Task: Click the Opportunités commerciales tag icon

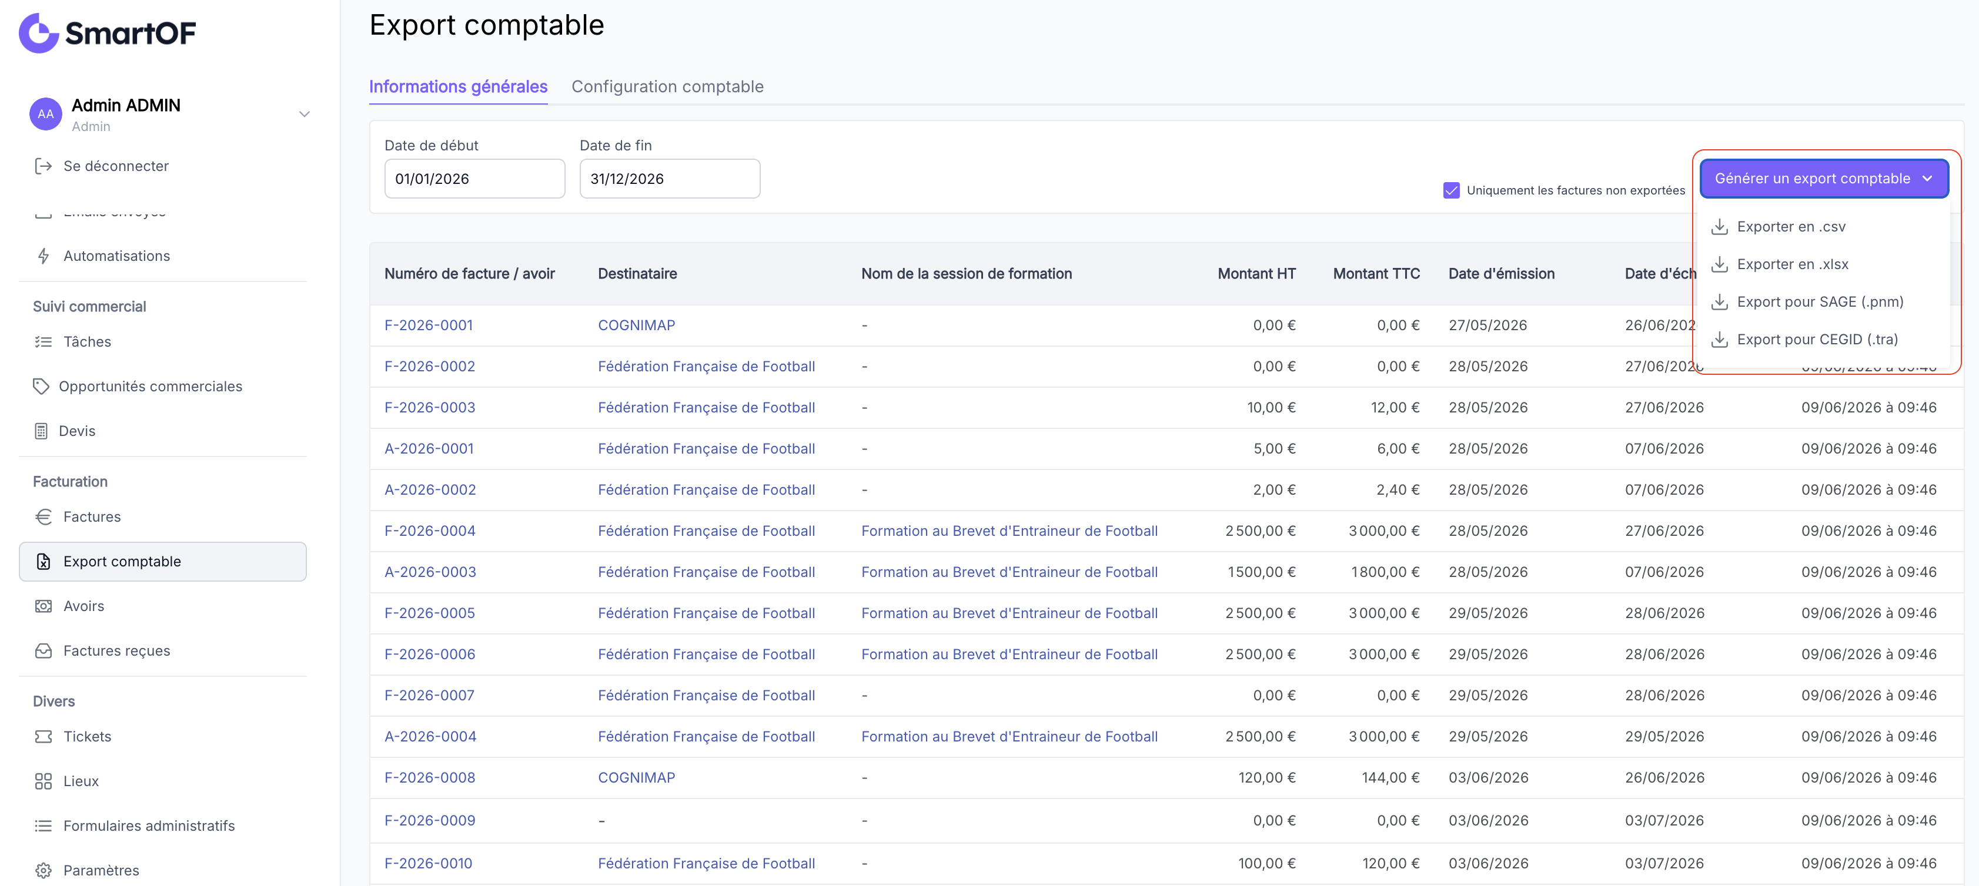Action: coord(41,386)
